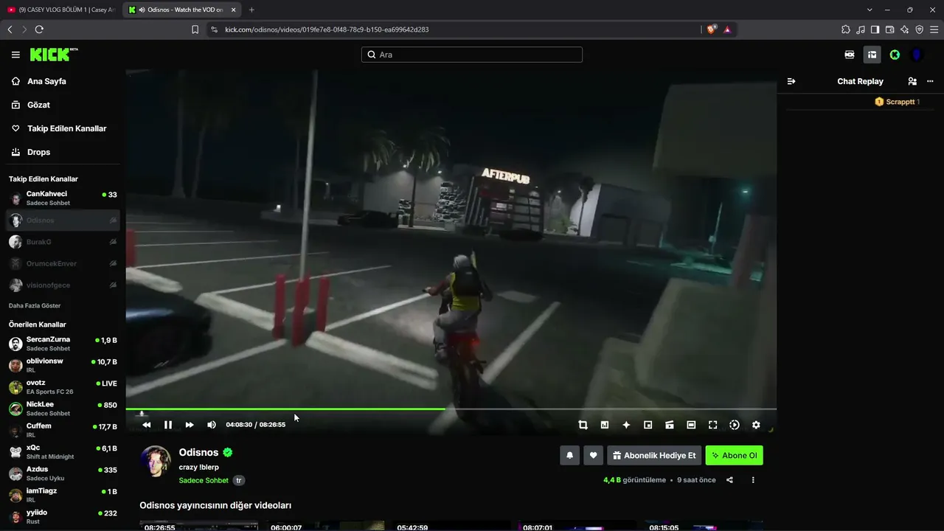Open NickLee channel
Viewport: 944px width, 531px height.
(x=63, y=409)
